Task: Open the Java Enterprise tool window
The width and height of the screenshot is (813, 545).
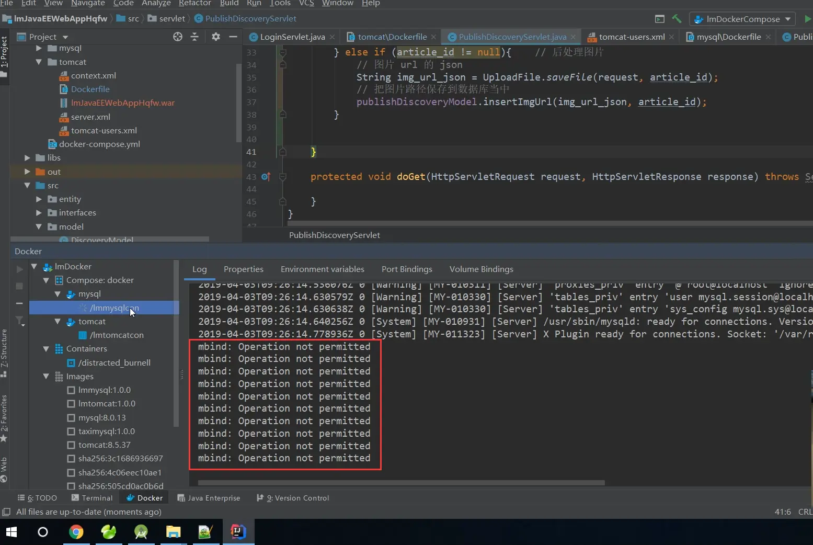Action: point(209,498)
